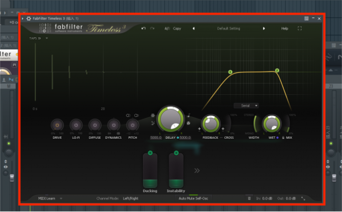Click the In: 0.0 dB level

[x=264, y=198]
